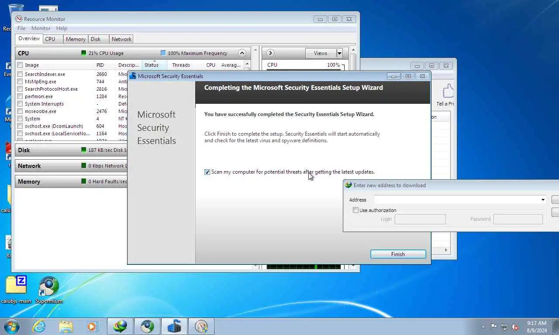Select the Supermium desktop shortcut icon

pos(48,290)
